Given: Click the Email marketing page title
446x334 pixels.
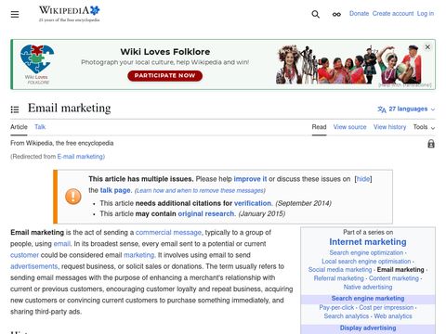Looking at the screenshot, I should coord(70,109).
